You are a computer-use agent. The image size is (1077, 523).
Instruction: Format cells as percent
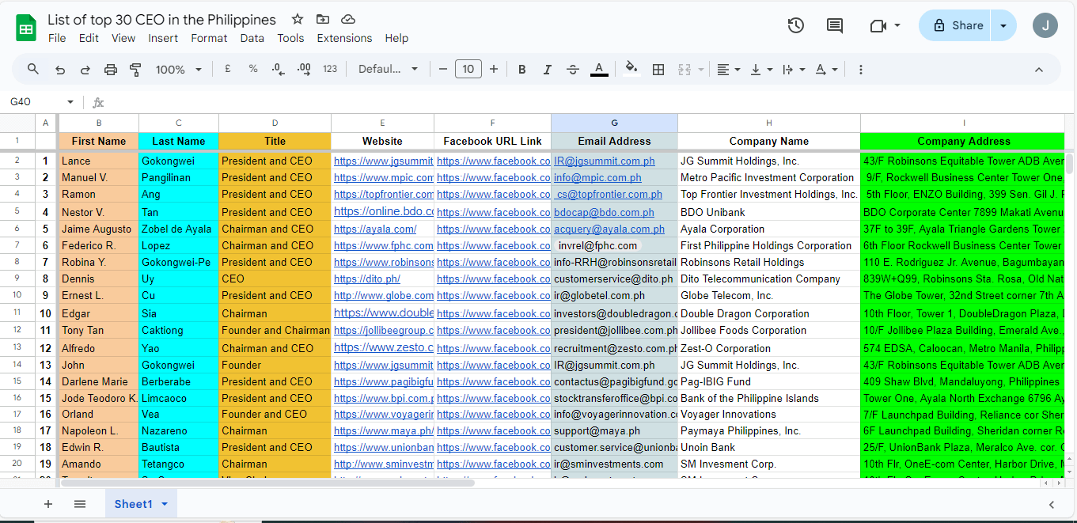[253, 69]
